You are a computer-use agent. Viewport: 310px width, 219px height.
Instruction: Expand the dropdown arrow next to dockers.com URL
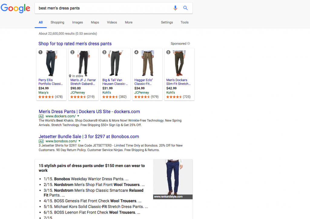[x=78, y=116]
